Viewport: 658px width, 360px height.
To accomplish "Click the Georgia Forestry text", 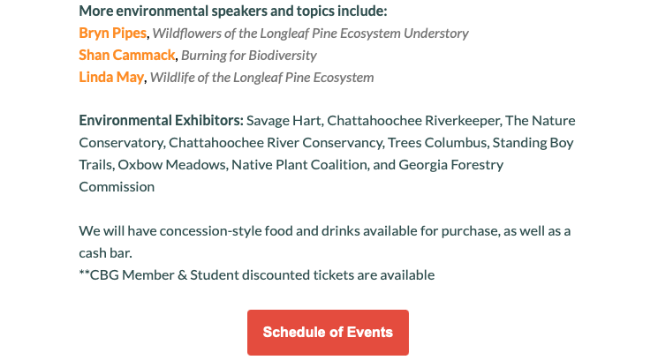I will tap(451, 165).
